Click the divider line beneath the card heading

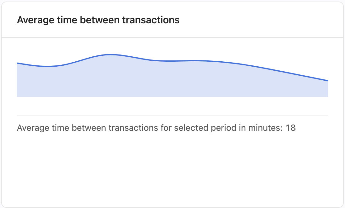point(172,37)
